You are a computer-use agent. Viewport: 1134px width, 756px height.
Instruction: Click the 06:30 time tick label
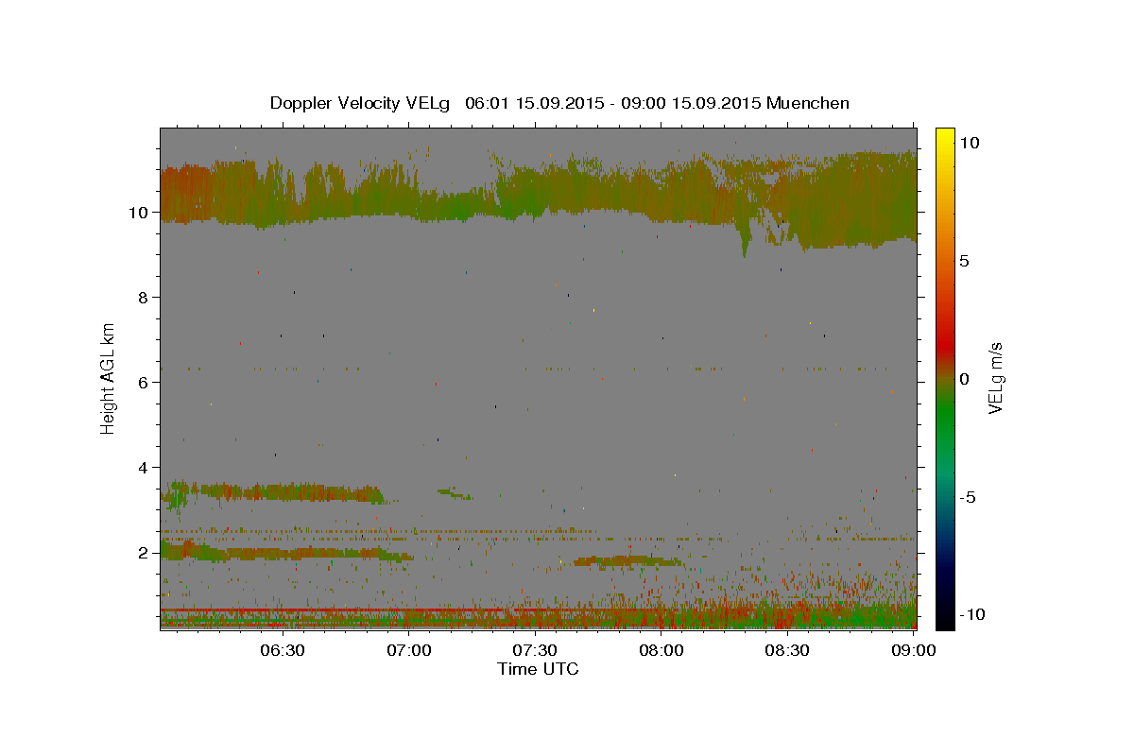[x=282, y=650]
